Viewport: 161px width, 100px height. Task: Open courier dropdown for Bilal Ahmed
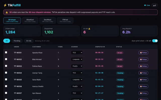pos(77,59)
